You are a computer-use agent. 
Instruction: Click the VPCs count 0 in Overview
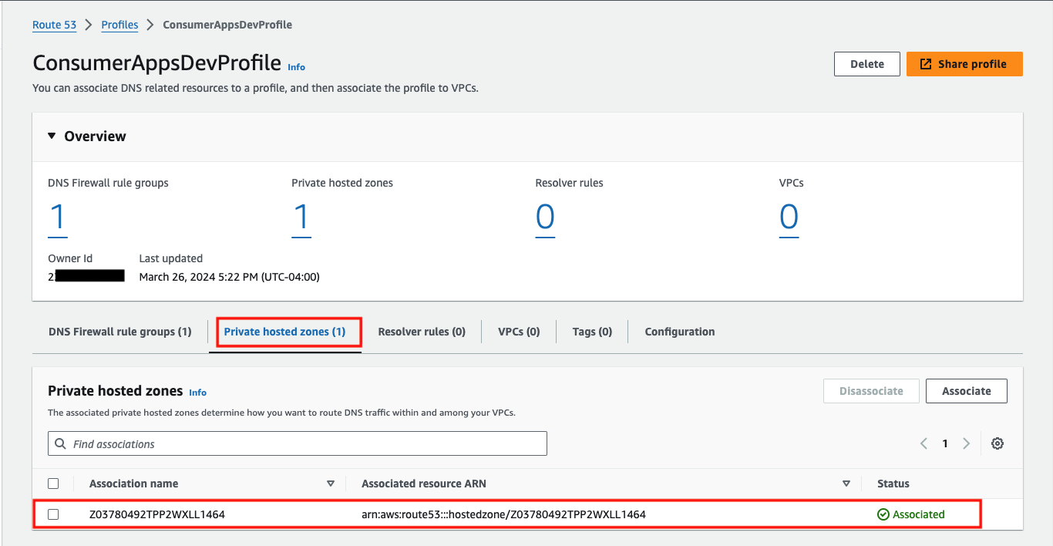click(x=789, y=218)
